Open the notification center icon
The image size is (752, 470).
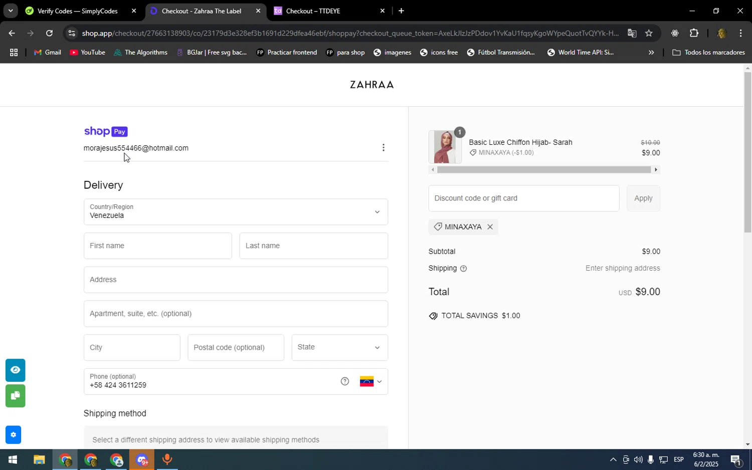(736, 460)
